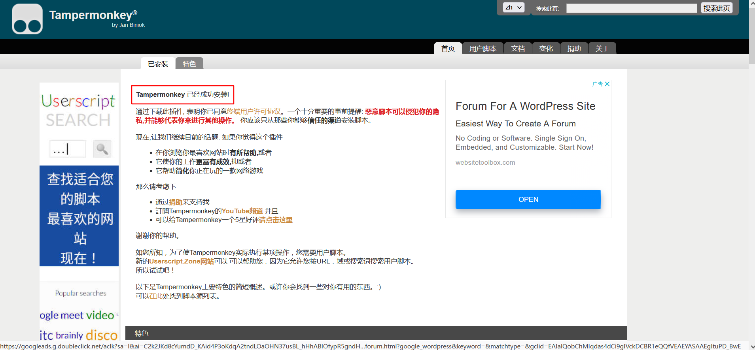This screenshot has width=755, height=350.
Task: Click the 'Easiest Way To Create A Forum' ad subtitle
Action: point(515,124)
